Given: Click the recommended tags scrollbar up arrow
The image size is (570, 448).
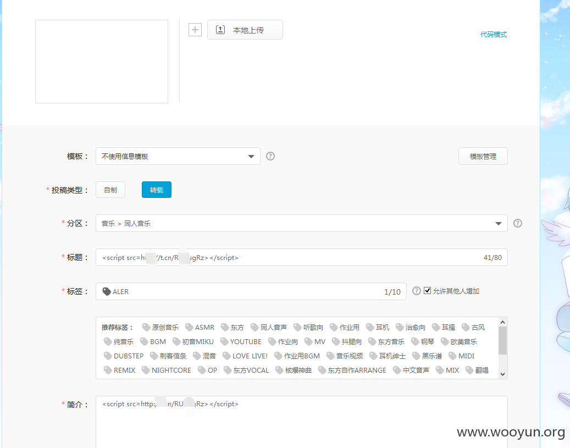Looking at the screenshot, I should point(503,322).
